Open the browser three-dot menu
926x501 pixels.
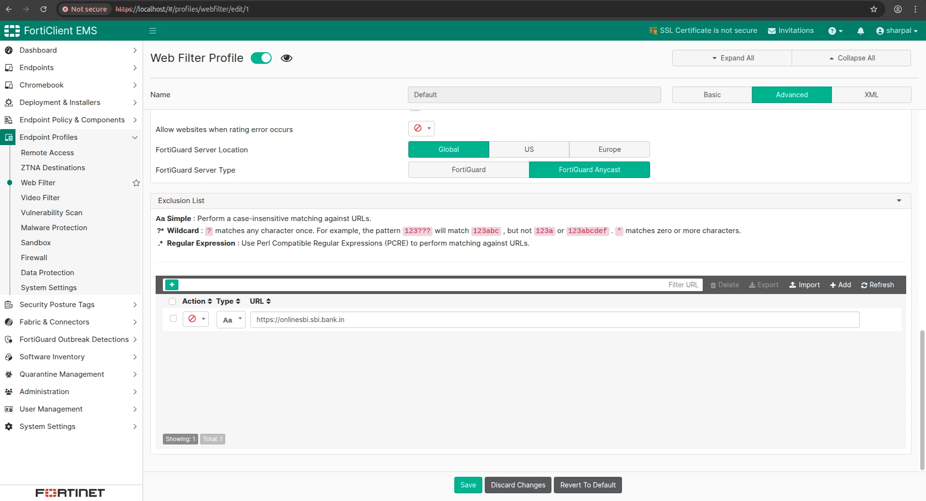coord(915,9)
